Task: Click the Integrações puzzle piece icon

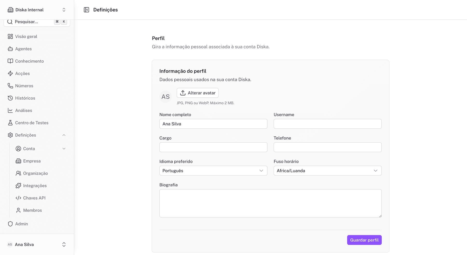Action: 18,186
